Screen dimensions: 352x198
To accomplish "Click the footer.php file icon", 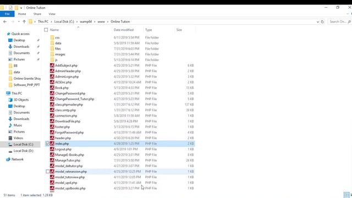I will [52, 127].
